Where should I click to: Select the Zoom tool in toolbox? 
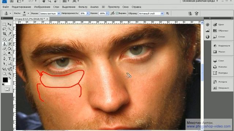(x=10, y=74)
